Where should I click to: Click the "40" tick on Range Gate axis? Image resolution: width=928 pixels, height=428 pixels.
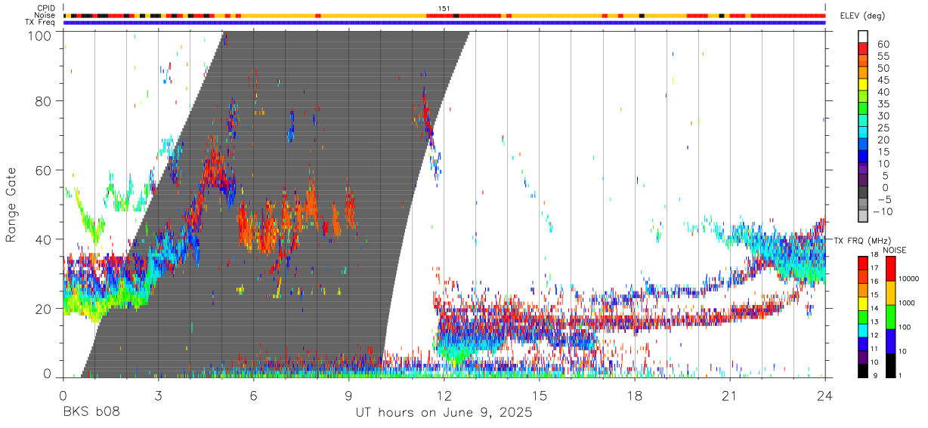(42, 240)
